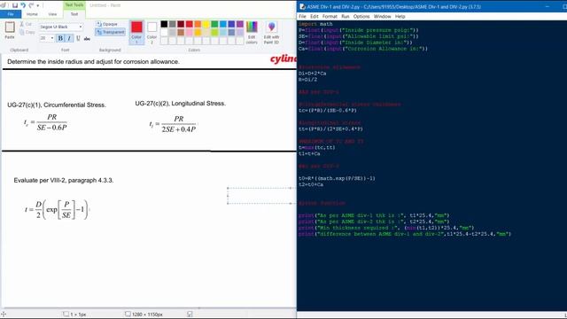Pick the dark red color swatch
This screenshot has width=567, height=319.
click(181, 24)
